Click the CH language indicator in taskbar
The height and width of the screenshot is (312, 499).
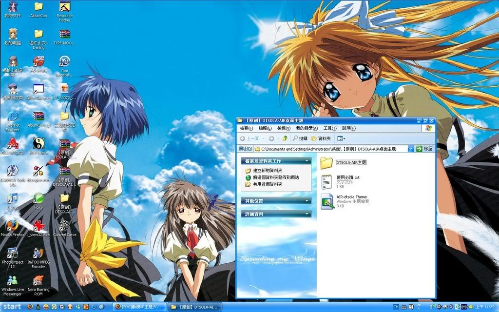(x=396, y=307)
